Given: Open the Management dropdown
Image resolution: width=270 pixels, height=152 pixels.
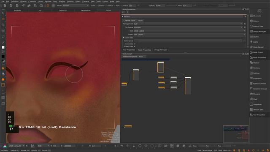Looking at the screenshot, I should [188, 24].
